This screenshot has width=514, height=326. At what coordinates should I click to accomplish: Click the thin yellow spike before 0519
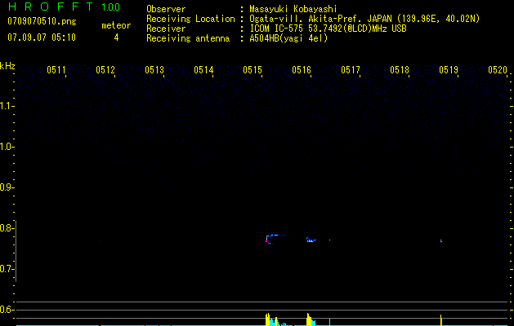pyautogui.click(x=441, y=320)
